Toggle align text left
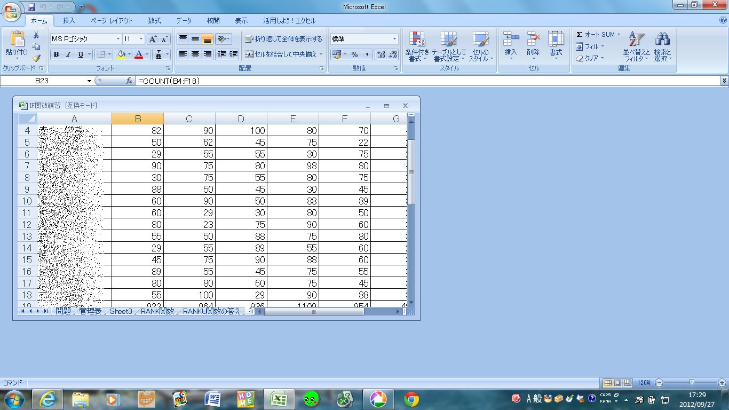 [183, 54]
